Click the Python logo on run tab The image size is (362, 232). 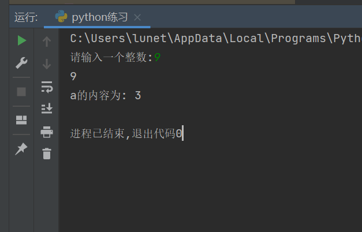[x=61, y=16]
